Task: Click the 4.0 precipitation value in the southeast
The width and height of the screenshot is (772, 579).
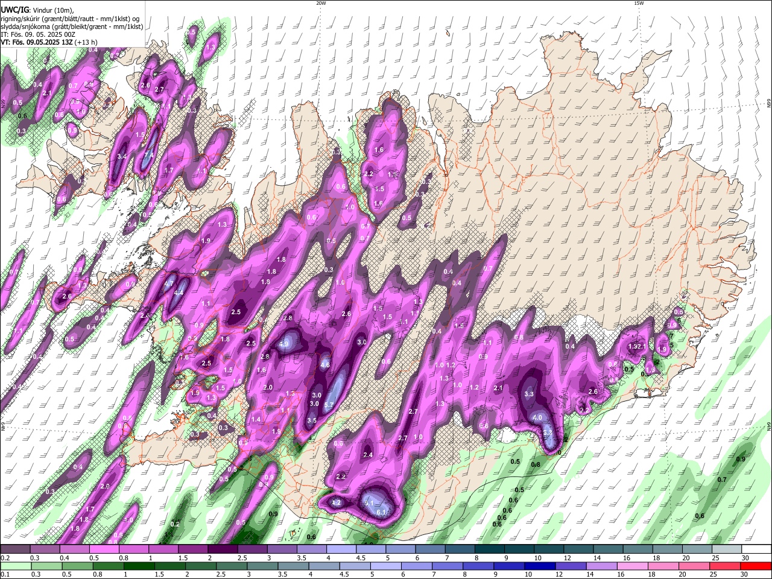Action: click(x=537, y=417)
